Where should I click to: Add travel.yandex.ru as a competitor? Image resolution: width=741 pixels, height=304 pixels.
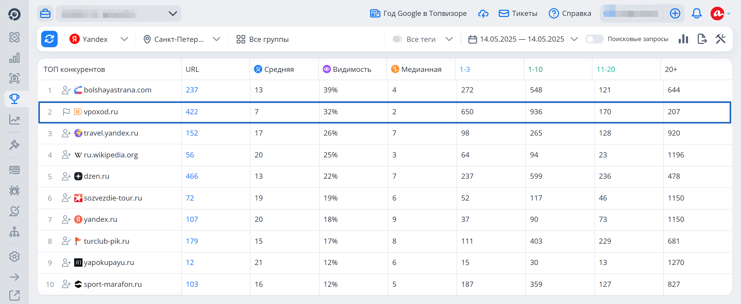point(66,133)
